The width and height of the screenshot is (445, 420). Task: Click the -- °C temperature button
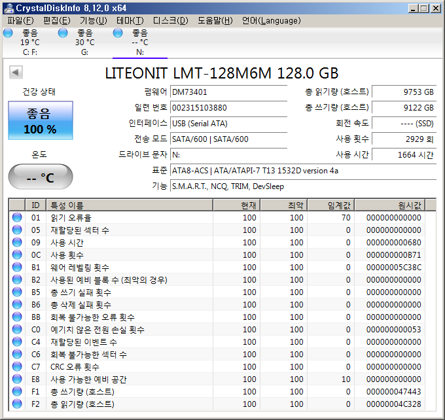[x=41, y=177]
